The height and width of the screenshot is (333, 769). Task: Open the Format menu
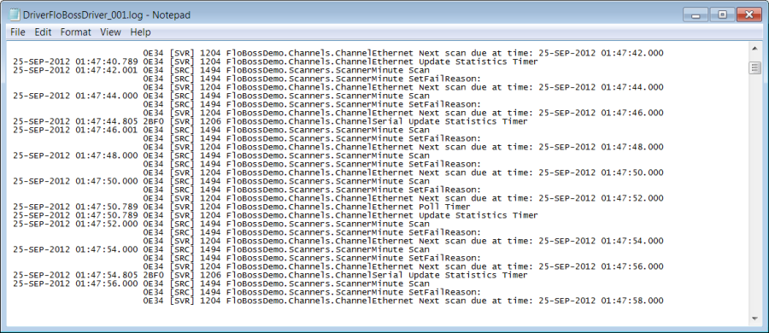coord(75,32)
